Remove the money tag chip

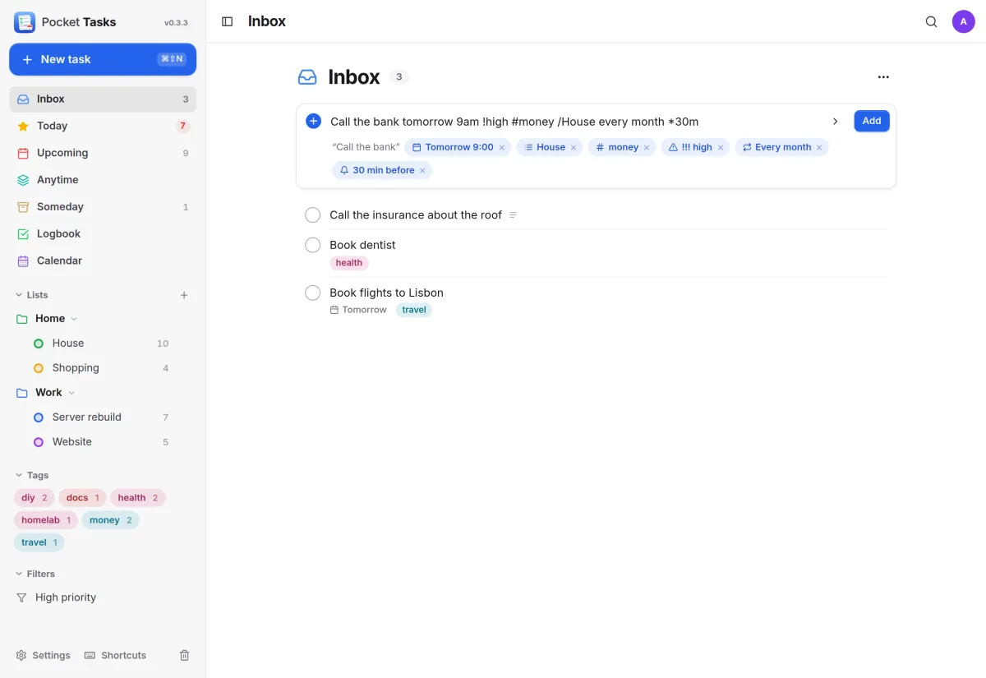647,148
